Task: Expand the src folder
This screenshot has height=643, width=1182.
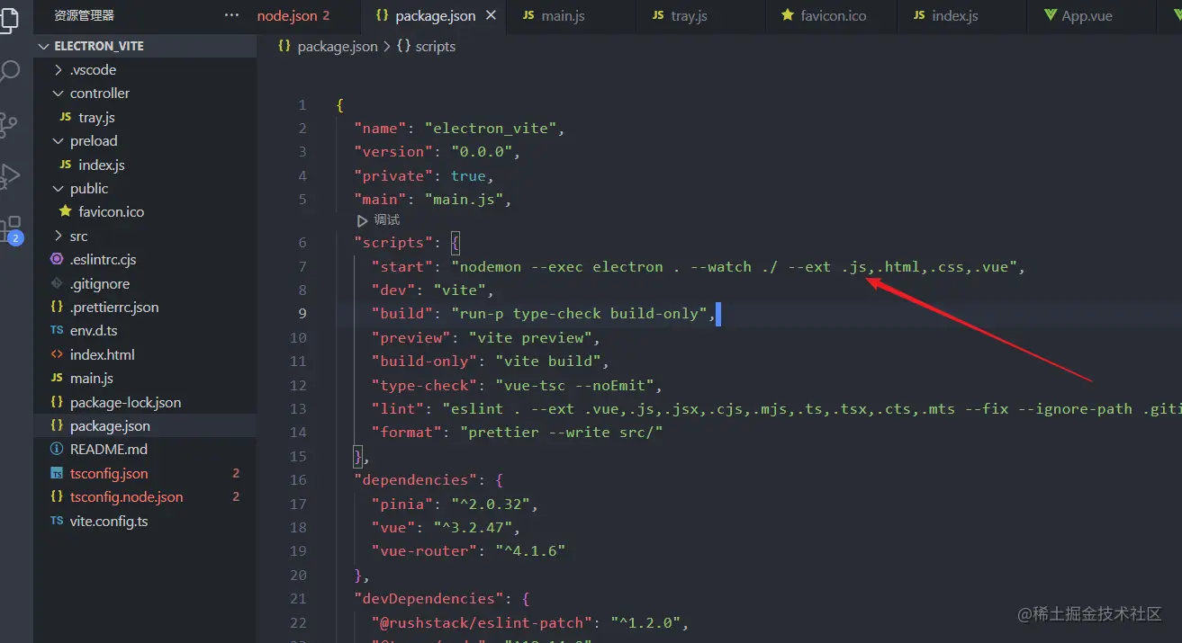Action: 145,236
